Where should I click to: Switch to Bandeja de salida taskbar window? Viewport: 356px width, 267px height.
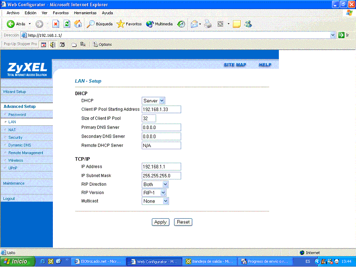click(209, 262)
